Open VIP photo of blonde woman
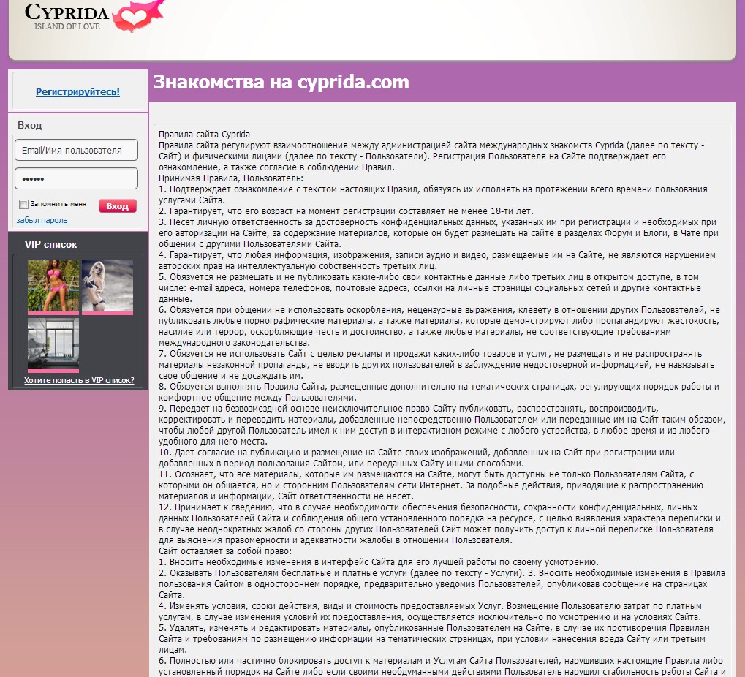745x677 pixels. point(107,287)
